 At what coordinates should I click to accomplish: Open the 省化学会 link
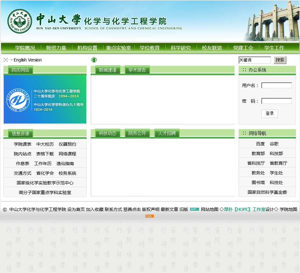point(45,173)
